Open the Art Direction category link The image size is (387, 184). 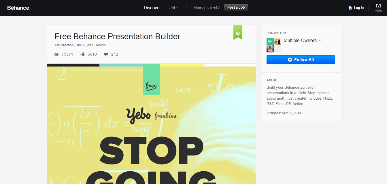point(64,45)
